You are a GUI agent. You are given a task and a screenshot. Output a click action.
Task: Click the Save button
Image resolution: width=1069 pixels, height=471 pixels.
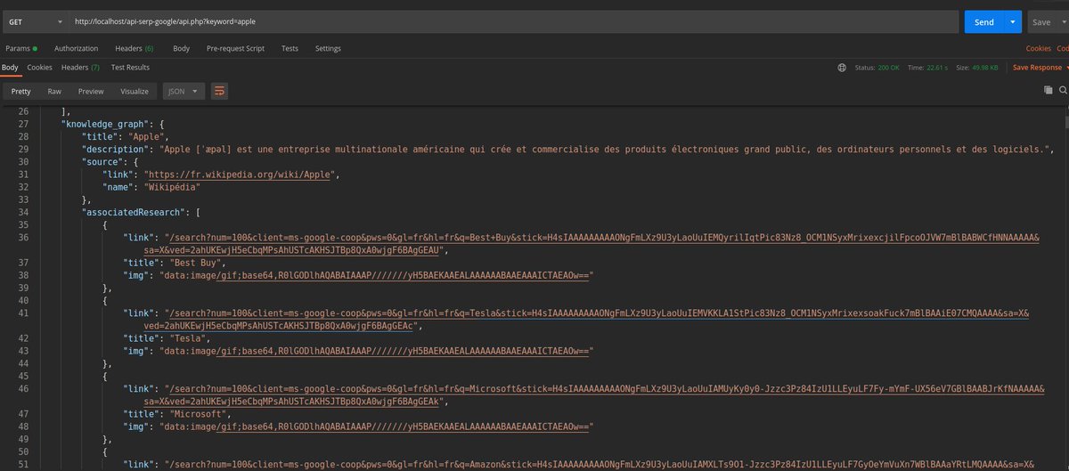tap(1041, 21)
